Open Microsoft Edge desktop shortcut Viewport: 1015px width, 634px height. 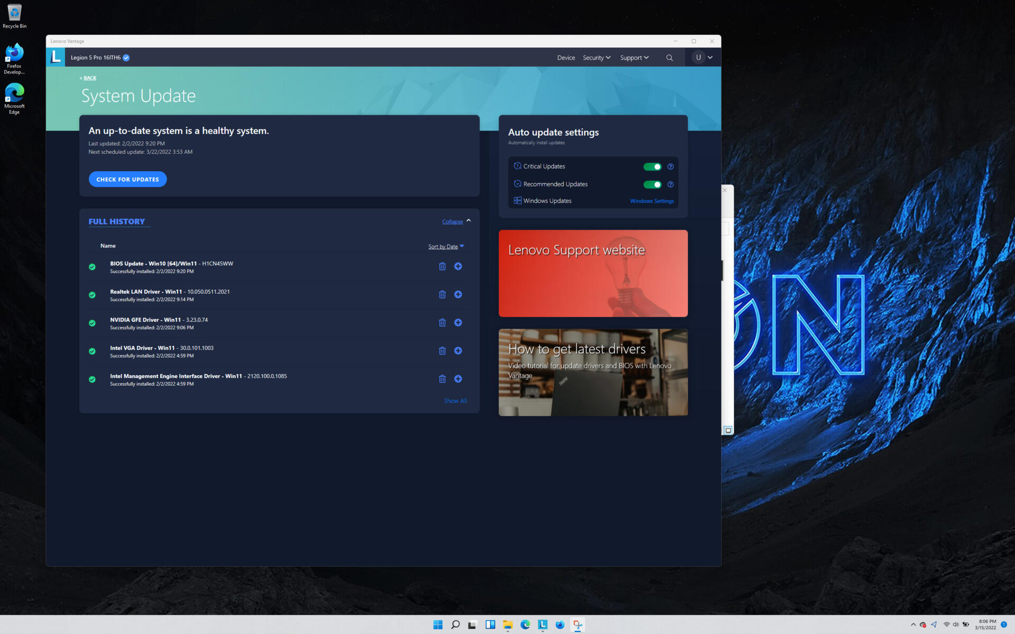click(x=14, y=99)
